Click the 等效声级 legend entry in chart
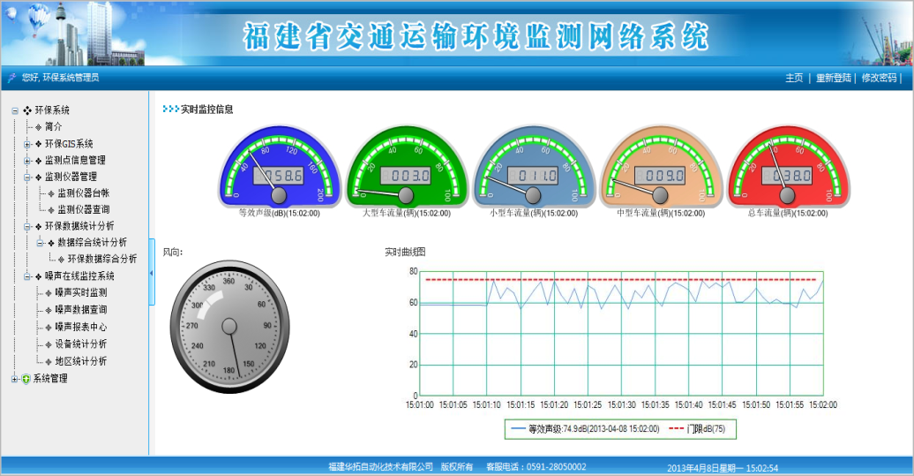 585,428
